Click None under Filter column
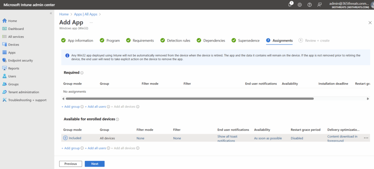This screenshot has height=169, width=374. tap(177, 138)
